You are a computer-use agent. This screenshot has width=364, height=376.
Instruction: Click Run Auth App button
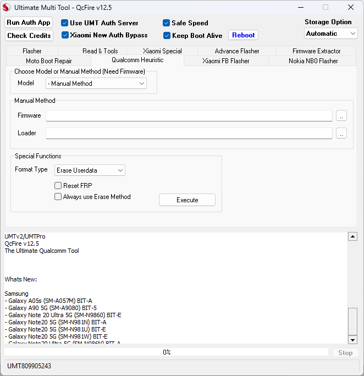point(29,23)
